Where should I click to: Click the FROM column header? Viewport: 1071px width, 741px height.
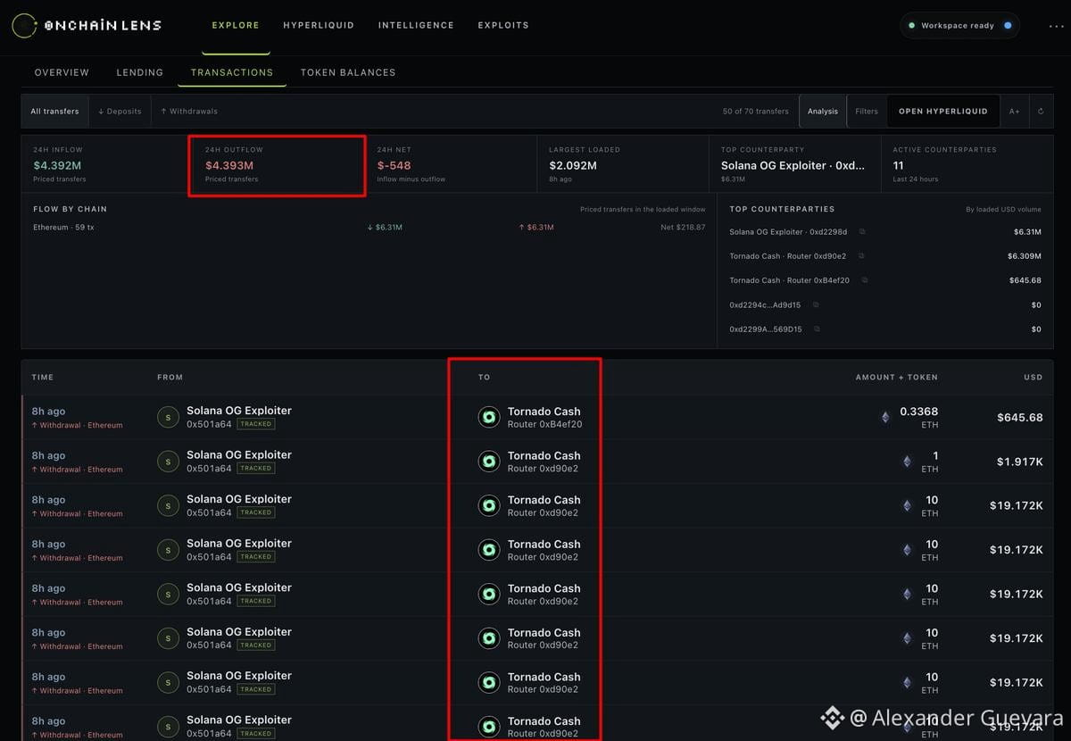170,378
